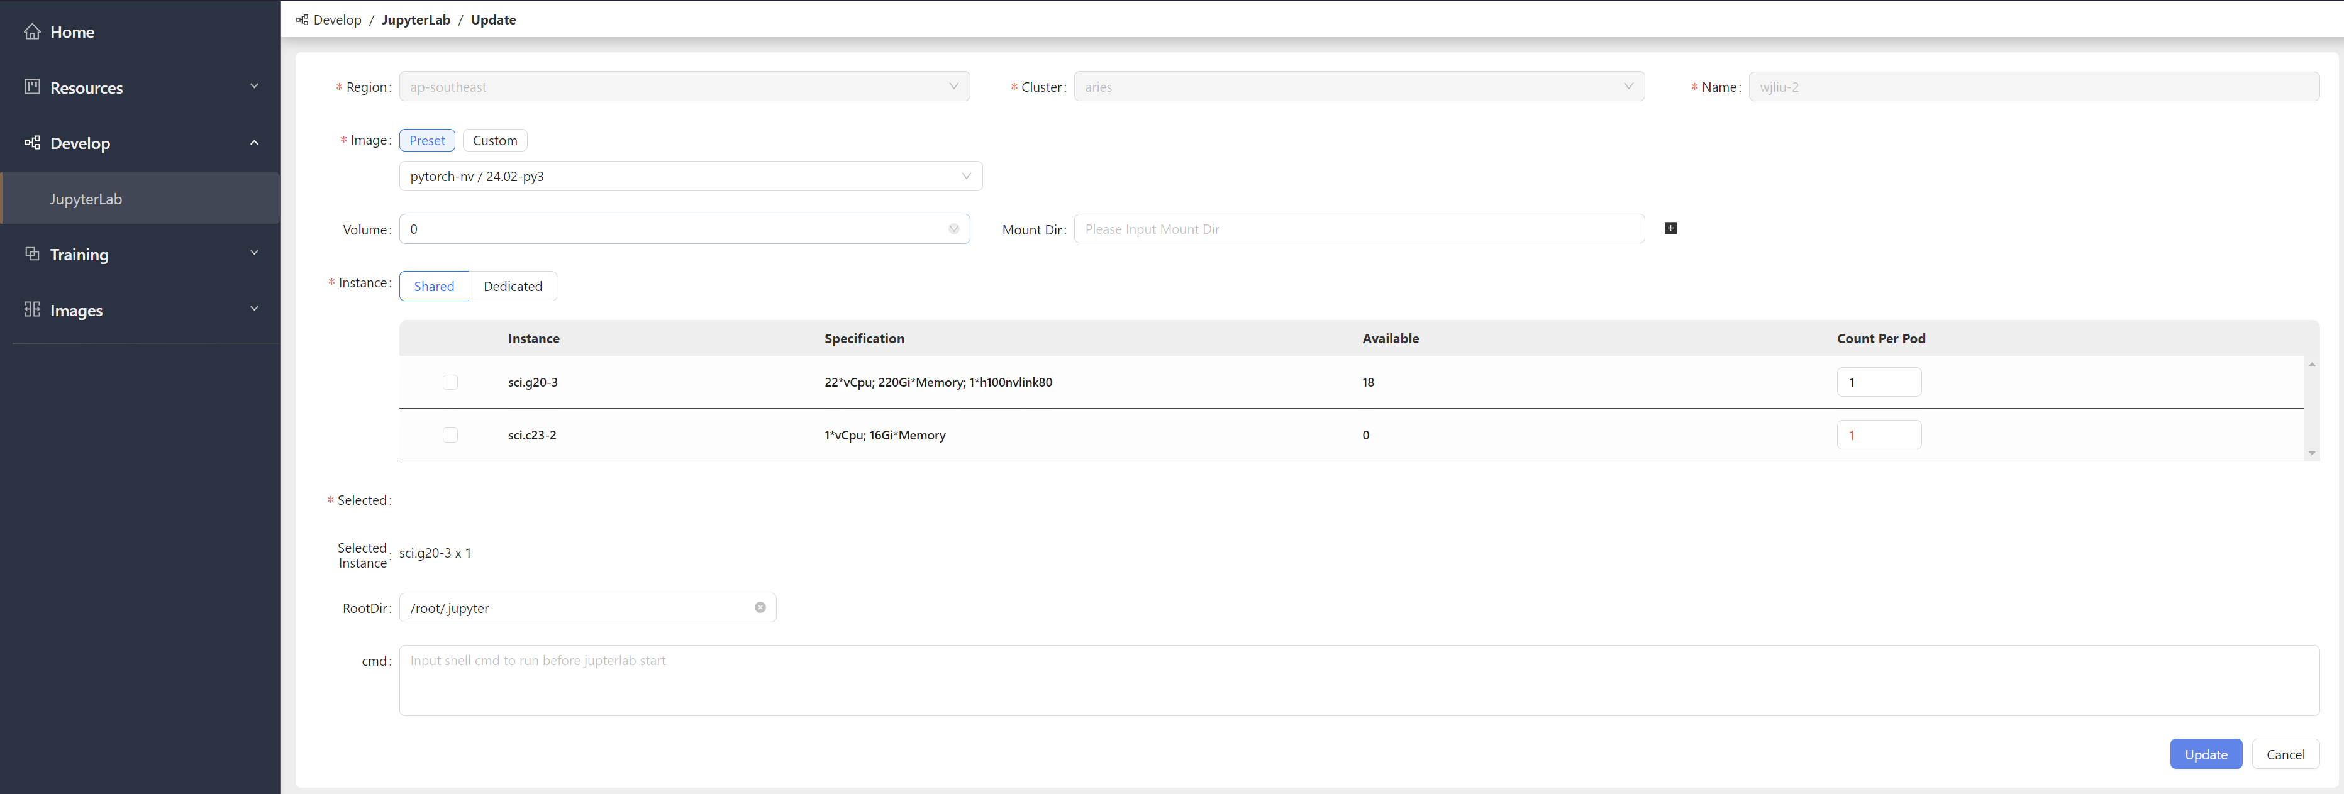The width and height of the screenshot is (2344, 794).
Task: Click the Specification column header
Action: (x=864, y=338)
